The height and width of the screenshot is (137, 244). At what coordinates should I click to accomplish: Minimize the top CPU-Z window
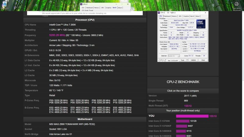pos(116,4)
